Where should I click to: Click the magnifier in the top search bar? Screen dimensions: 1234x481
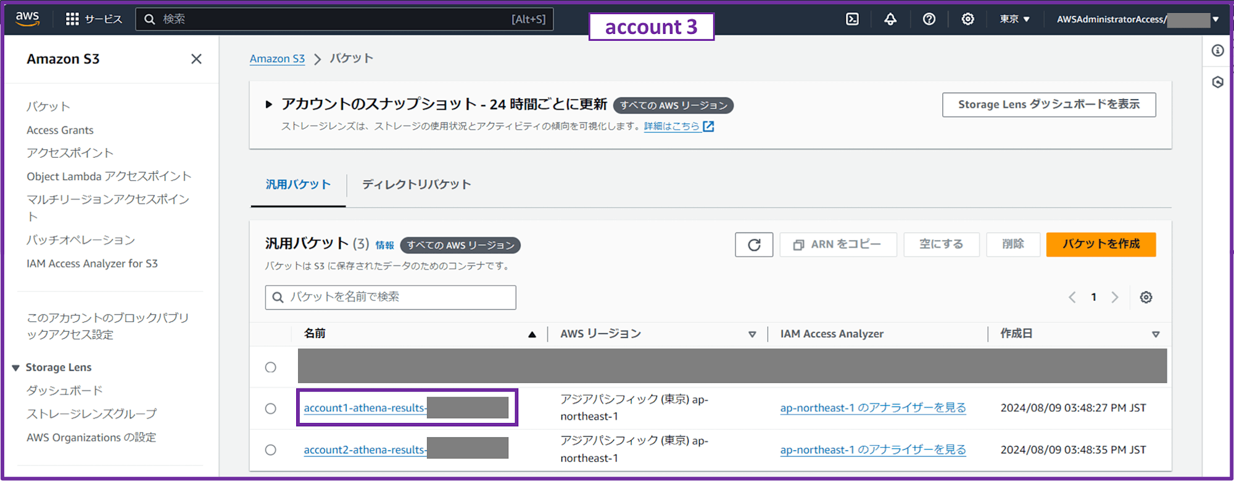[149, 19]
